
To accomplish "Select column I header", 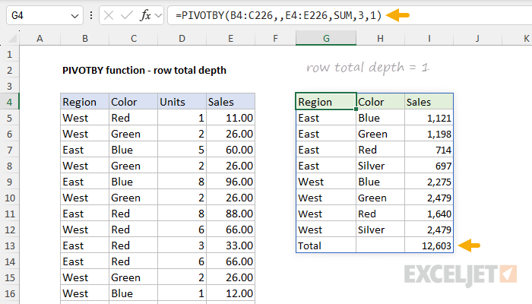I will 429,38.
